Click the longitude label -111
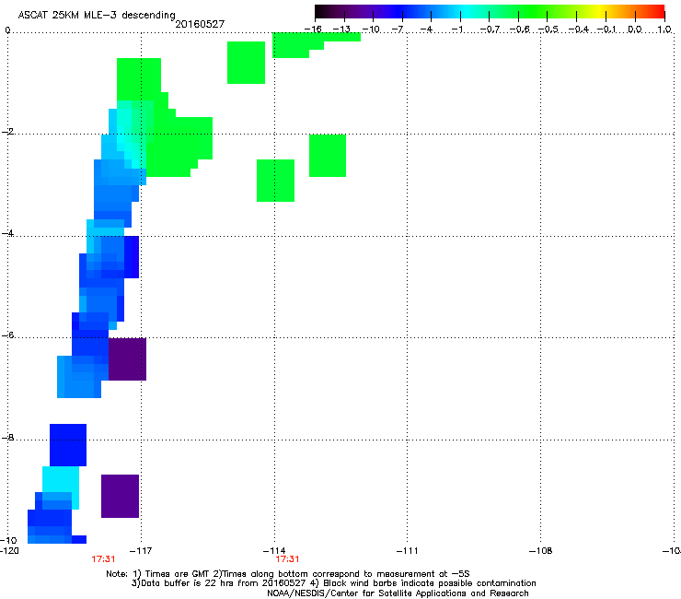 408,551
